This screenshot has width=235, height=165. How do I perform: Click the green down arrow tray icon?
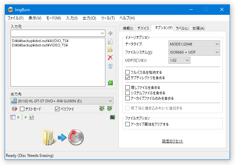(110, 109)
